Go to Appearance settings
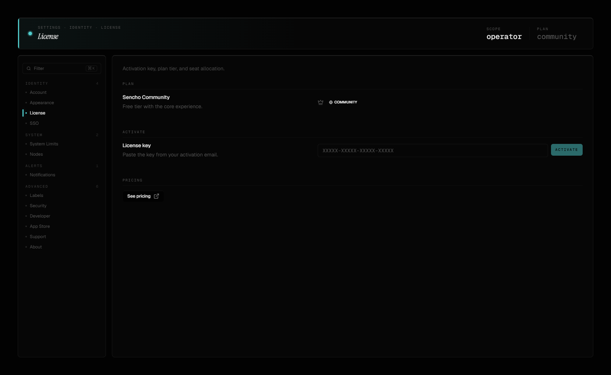611x375 pixels. 42,103
